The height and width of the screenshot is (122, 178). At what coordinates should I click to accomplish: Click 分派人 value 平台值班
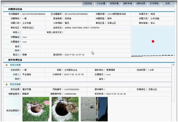pos(27,74)
